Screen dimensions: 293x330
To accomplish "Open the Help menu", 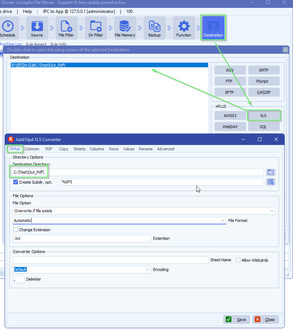I will coord(27,11).
